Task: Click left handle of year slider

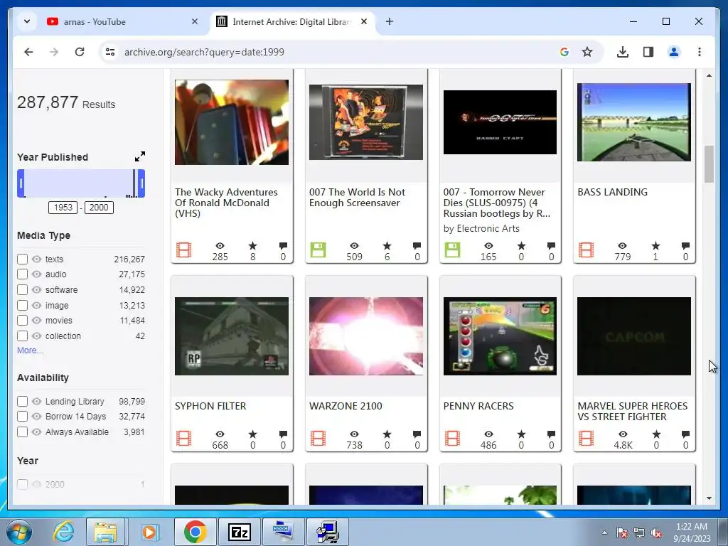Action: (21, 183)
